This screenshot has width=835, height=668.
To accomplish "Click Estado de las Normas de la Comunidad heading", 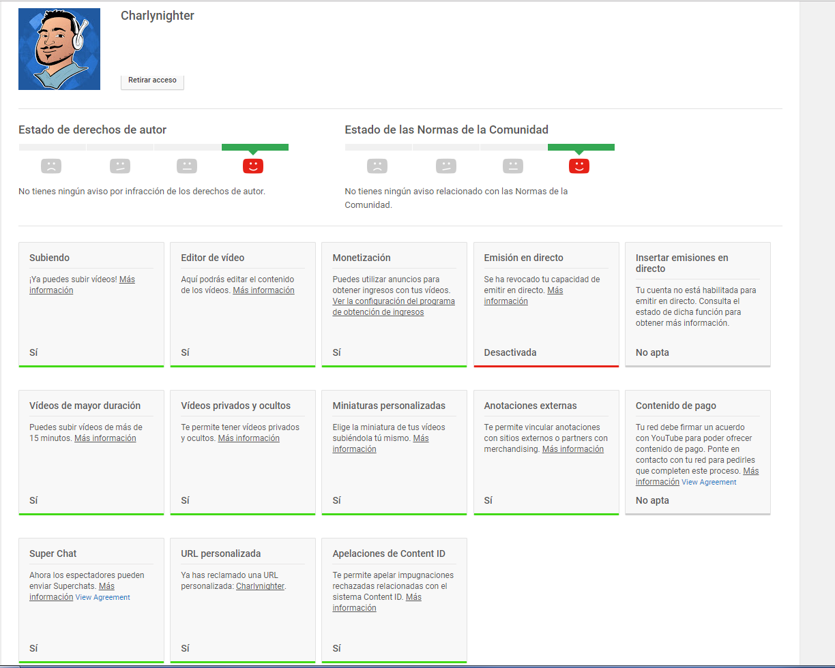I will click(x=446, y=130).
